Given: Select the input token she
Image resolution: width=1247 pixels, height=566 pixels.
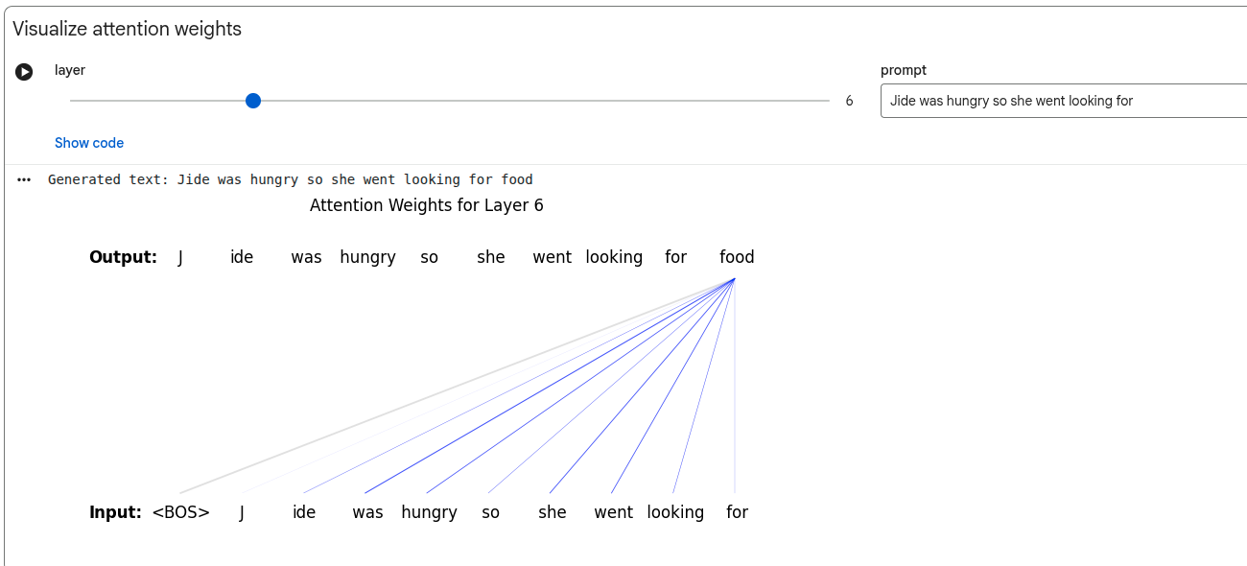Looking at the screenshot, I should tap(552, 511).
